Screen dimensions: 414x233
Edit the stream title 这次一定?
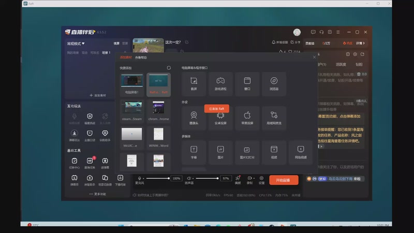point(187,42)
